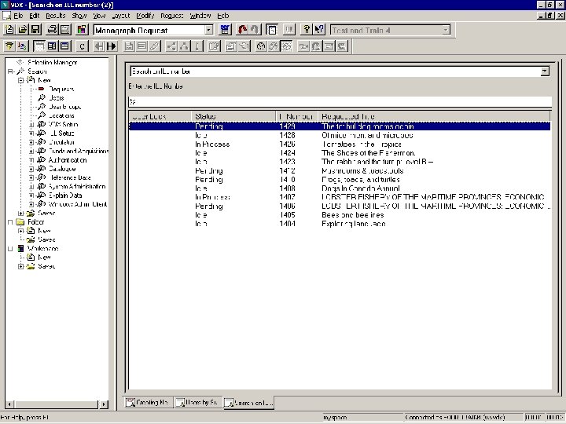Collapse the Folder tree node
Image resolution: width=566 pixels, height=424 pixels.
click(9, 222)
